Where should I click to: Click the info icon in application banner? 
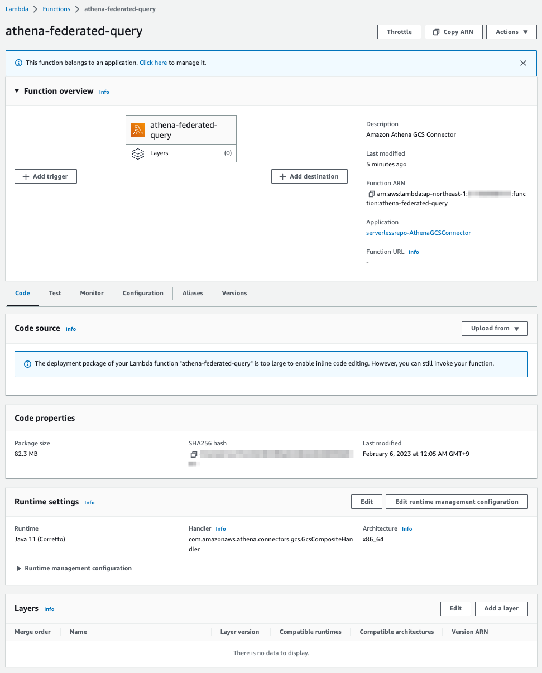[19, 63]
